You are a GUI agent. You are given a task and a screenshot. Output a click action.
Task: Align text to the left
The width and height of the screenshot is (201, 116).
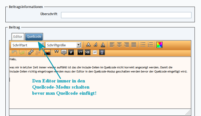click(112, 45)
